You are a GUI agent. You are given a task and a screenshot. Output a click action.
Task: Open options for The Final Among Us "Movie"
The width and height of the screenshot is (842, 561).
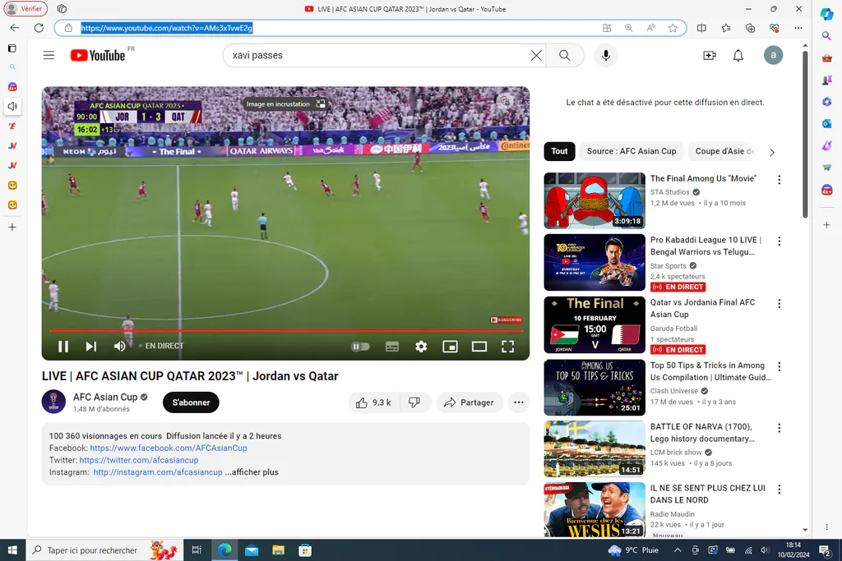click(780, 180)
